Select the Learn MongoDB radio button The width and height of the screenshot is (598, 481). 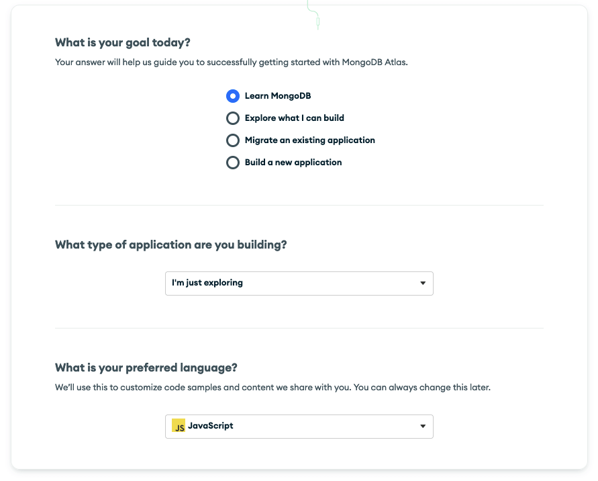click(233, 96)
